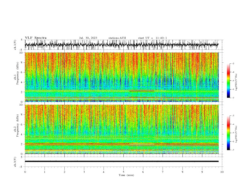Click the ch.2 frequency spectrogram plot
This screenshot has height=193, width=250.
point(122,129)
